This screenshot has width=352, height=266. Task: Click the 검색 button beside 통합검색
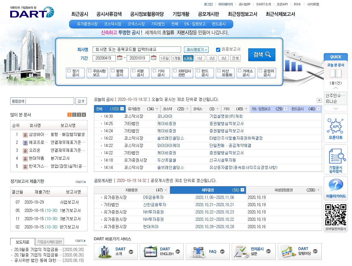pyautogui.click(x=81, y=101)
